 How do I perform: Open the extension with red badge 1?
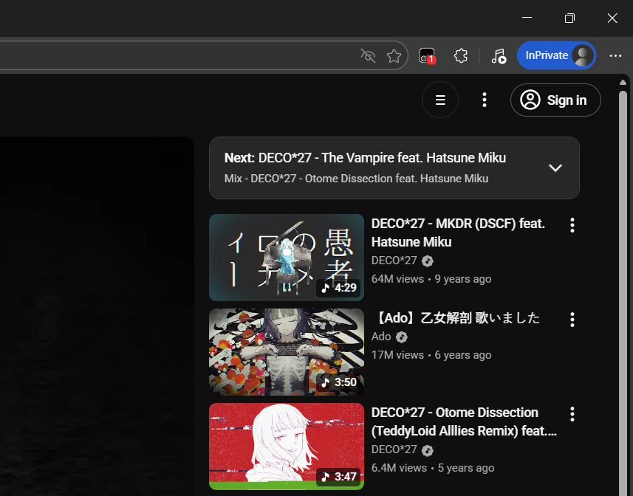point(427,55)
